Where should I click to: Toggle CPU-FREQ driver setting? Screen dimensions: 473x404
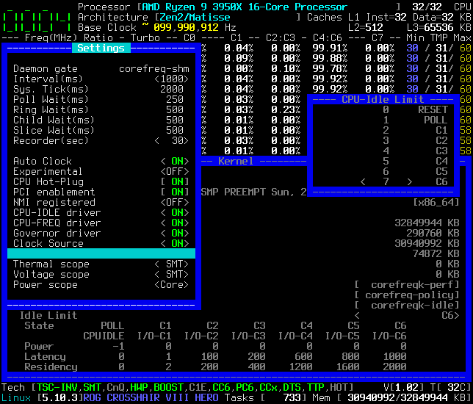[175, 223]
